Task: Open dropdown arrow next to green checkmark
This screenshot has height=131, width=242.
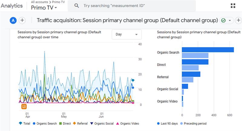Action: pos(230,21)
